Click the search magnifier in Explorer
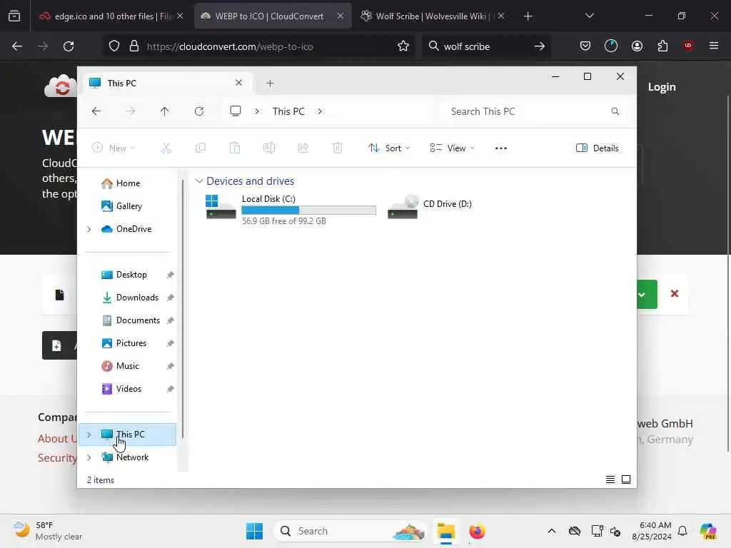Image resolution: width=731 pixels, height=548 pixels. tap(615, 111)
